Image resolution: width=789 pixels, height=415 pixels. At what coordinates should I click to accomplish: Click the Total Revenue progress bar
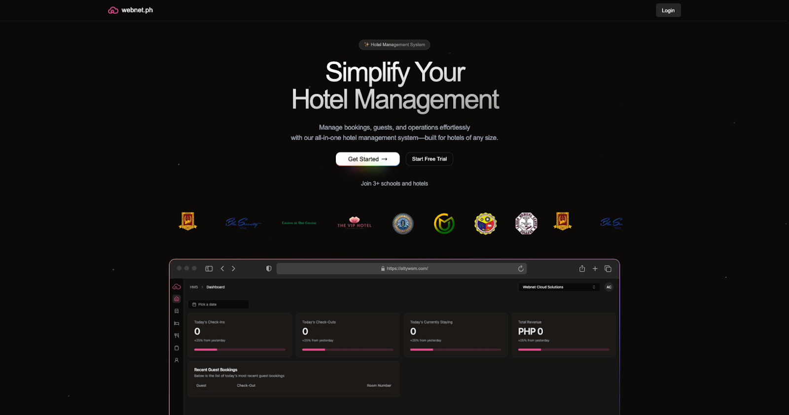coord(564,349)
